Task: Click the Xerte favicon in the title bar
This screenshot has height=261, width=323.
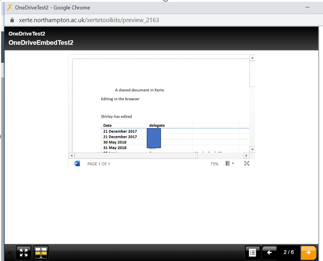Action: (9, 7)
